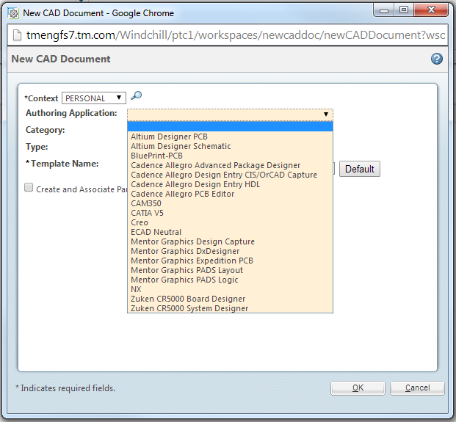Select Creo from the list
This screenshot has height=422, width=456.
coord(230,222)
